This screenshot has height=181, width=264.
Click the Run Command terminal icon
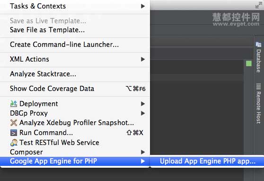[x=13, y=133]
